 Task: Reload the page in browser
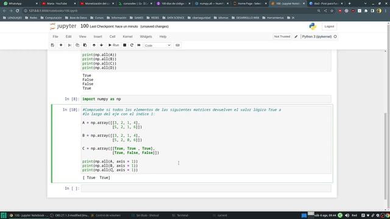(x=18, y=11)
